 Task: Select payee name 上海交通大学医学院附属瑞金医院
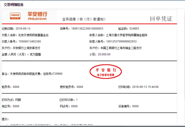pyautogui.click(x=126, y=35)
